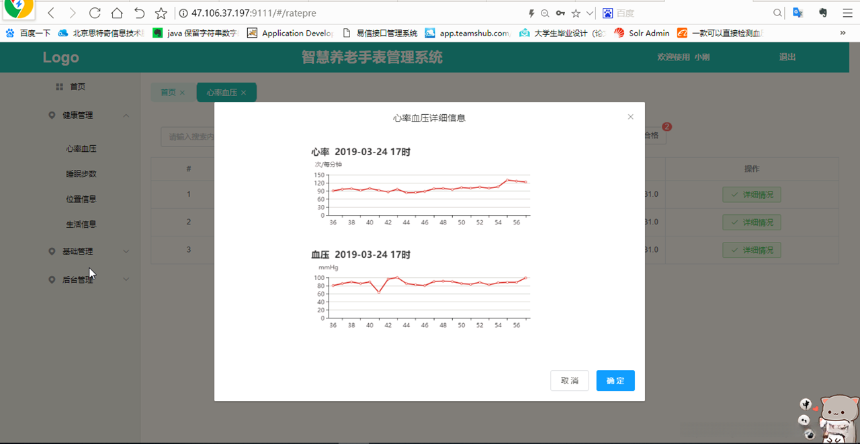
Task: Select the 心率血压 tab
Action: click(x=222, y=93)
